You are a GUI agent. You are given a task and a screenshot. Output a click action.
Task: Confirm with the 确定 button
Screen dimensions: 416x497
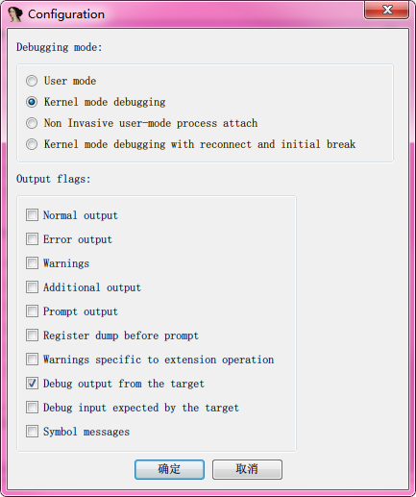[x=169, y=469]
